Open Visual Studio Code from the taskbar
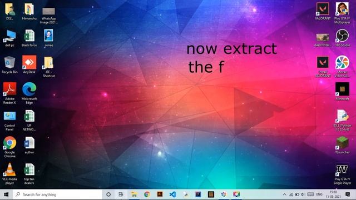 tap(172, 194)
